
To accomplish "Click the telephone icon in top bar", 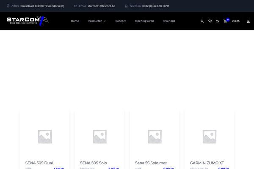I will click(x=126, y=6).
